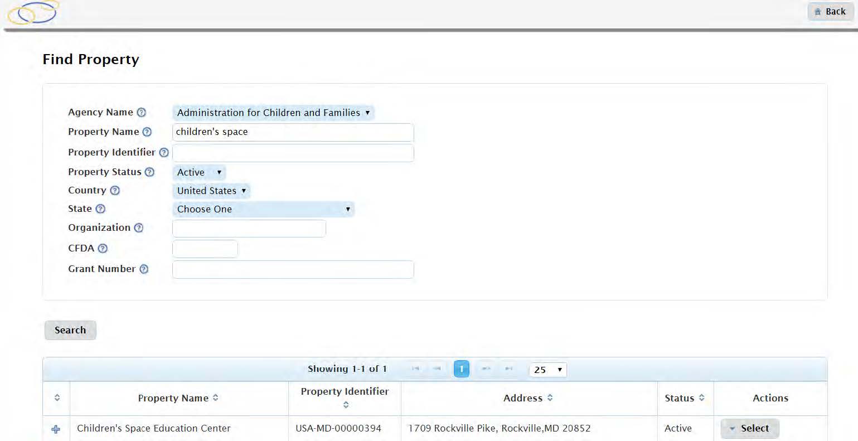The image size is (858, 441).
Task: Change results per page dropdown
Action: (547, 370)
